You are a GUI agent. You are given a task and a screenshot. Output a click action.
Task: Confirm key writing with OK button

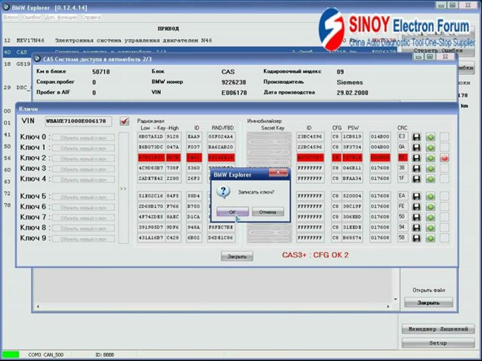click(x=232, y=212)
